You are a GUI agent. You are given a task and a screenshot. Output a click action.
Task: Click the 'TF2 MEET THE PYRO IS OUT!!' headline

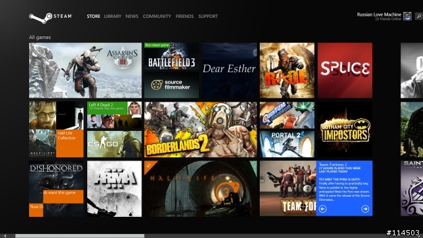click(x=339, y=179)
